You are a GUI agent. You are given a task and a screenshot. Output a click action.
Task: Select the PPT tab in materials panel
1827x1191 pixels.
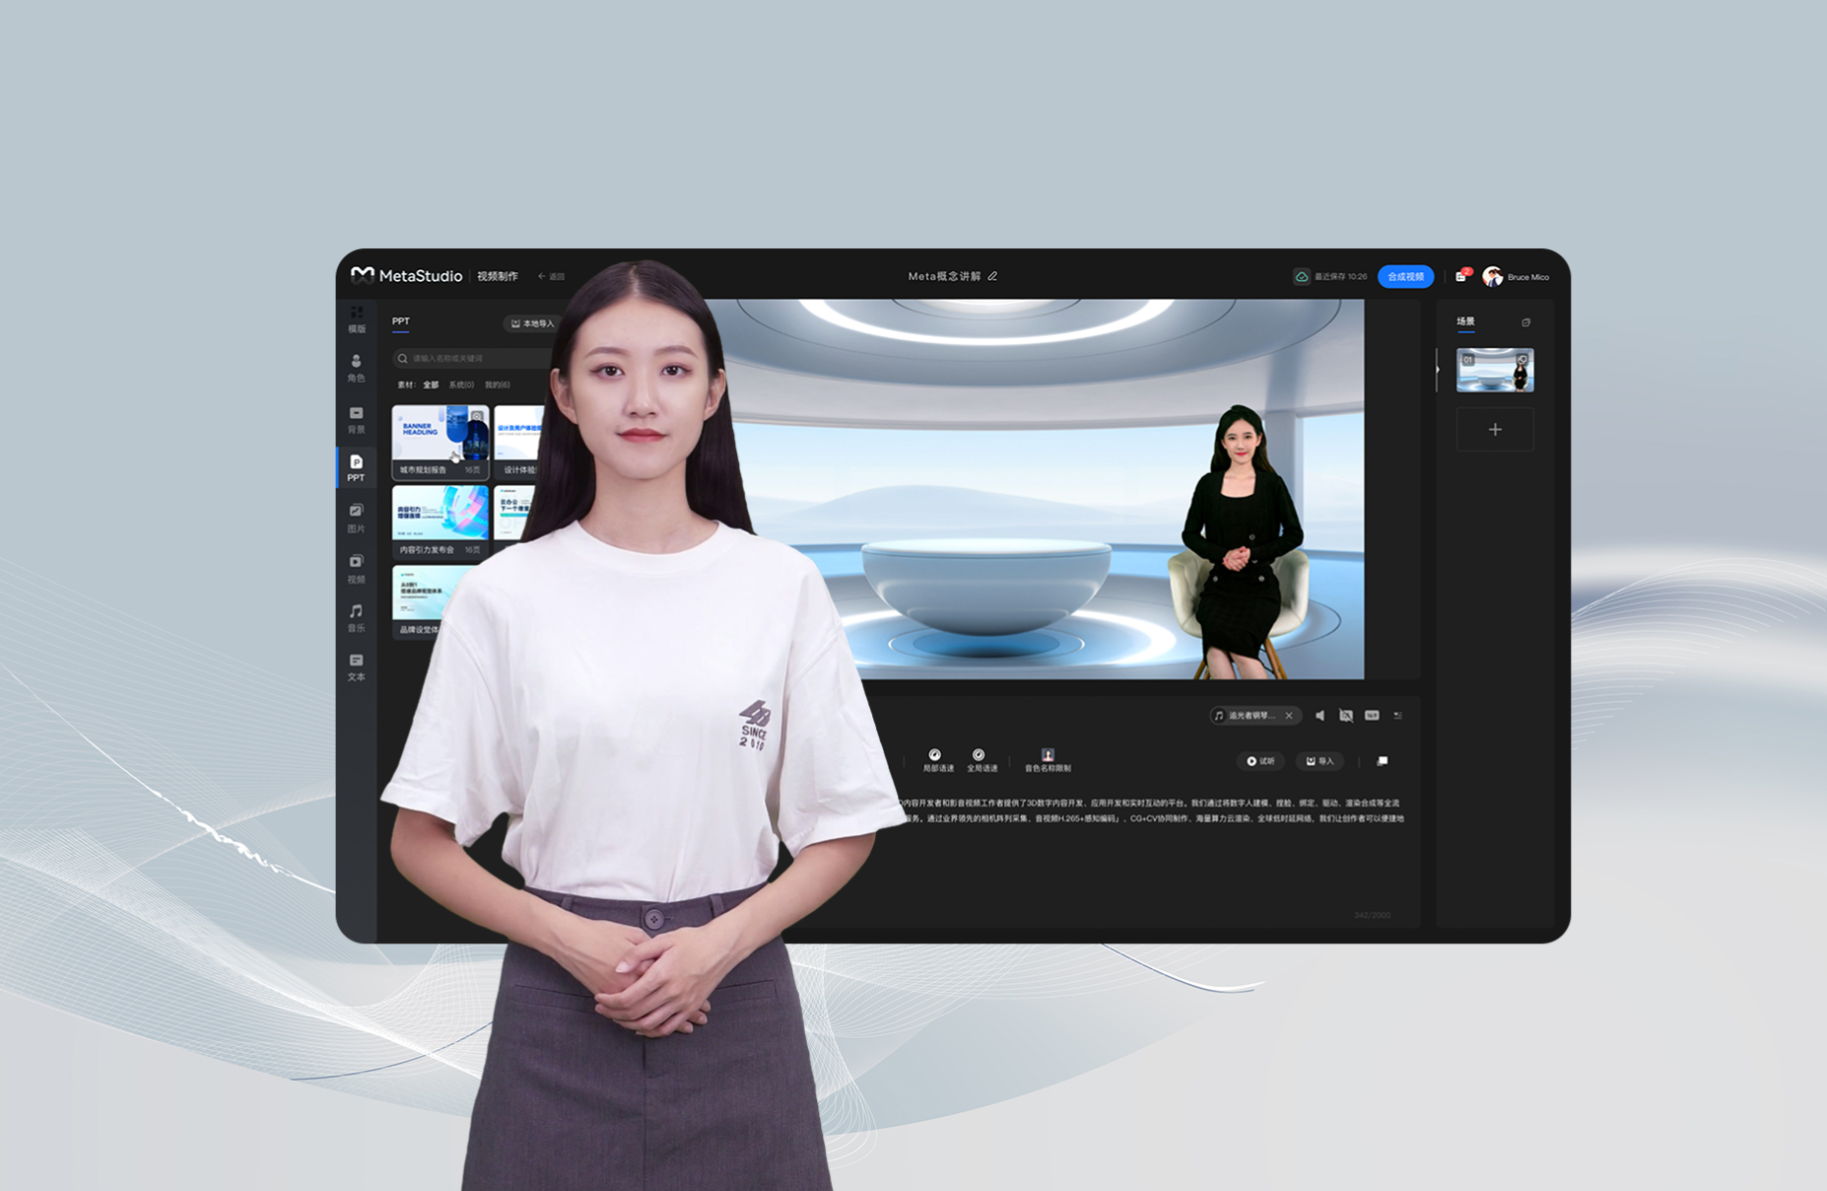click(401, 321)
